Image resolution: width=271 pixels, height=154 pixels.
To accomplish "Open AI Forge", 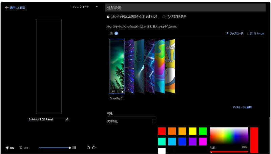I will (256, 34).
